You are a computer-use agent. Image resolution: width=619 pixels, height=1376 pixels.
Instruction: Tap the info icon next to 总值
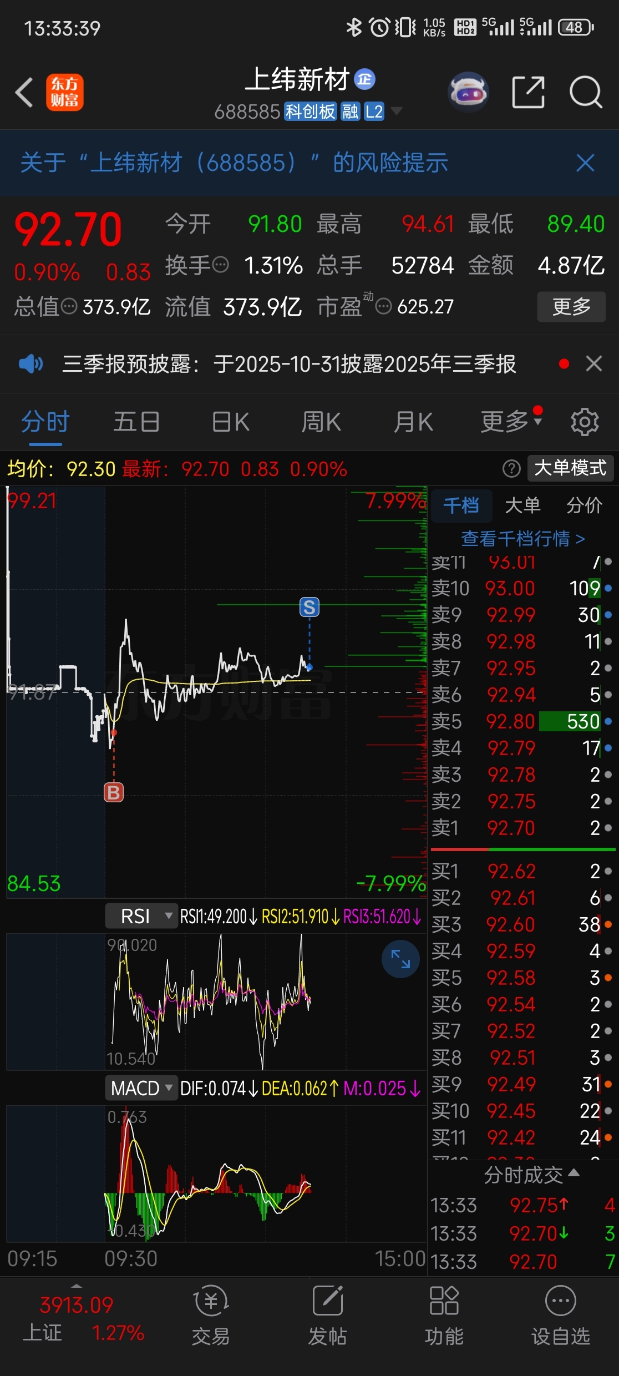pos(69,306)
